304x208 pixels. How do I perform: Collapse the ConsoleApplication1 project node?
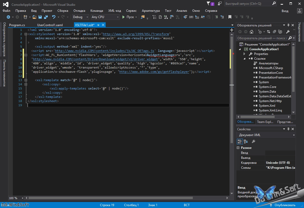click(240, 49)
